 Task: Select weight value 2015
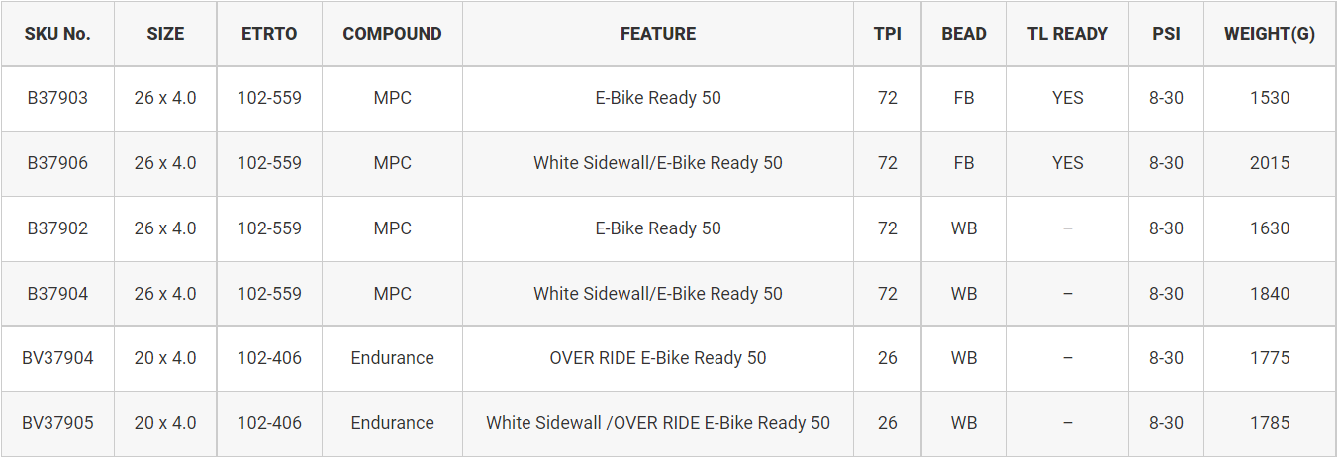click(x=1270, y=163)
